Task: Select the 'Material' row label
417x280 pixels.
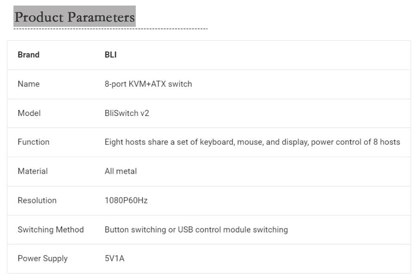Action: coord(32,171)
